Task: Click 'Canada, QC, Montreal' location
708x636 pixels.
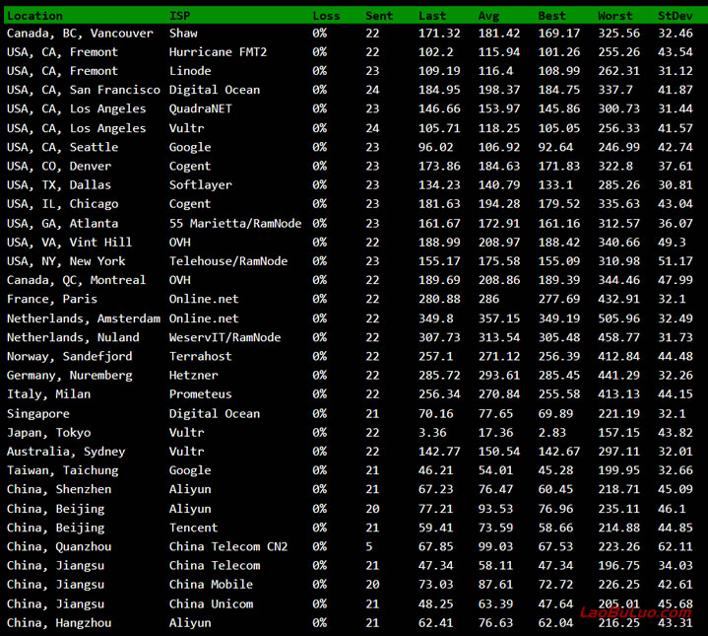Action: [x=76, y=280]
